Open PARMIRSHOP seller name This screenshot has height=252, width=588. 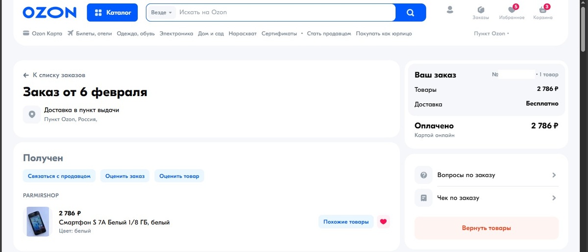click(x=41, y=195)
